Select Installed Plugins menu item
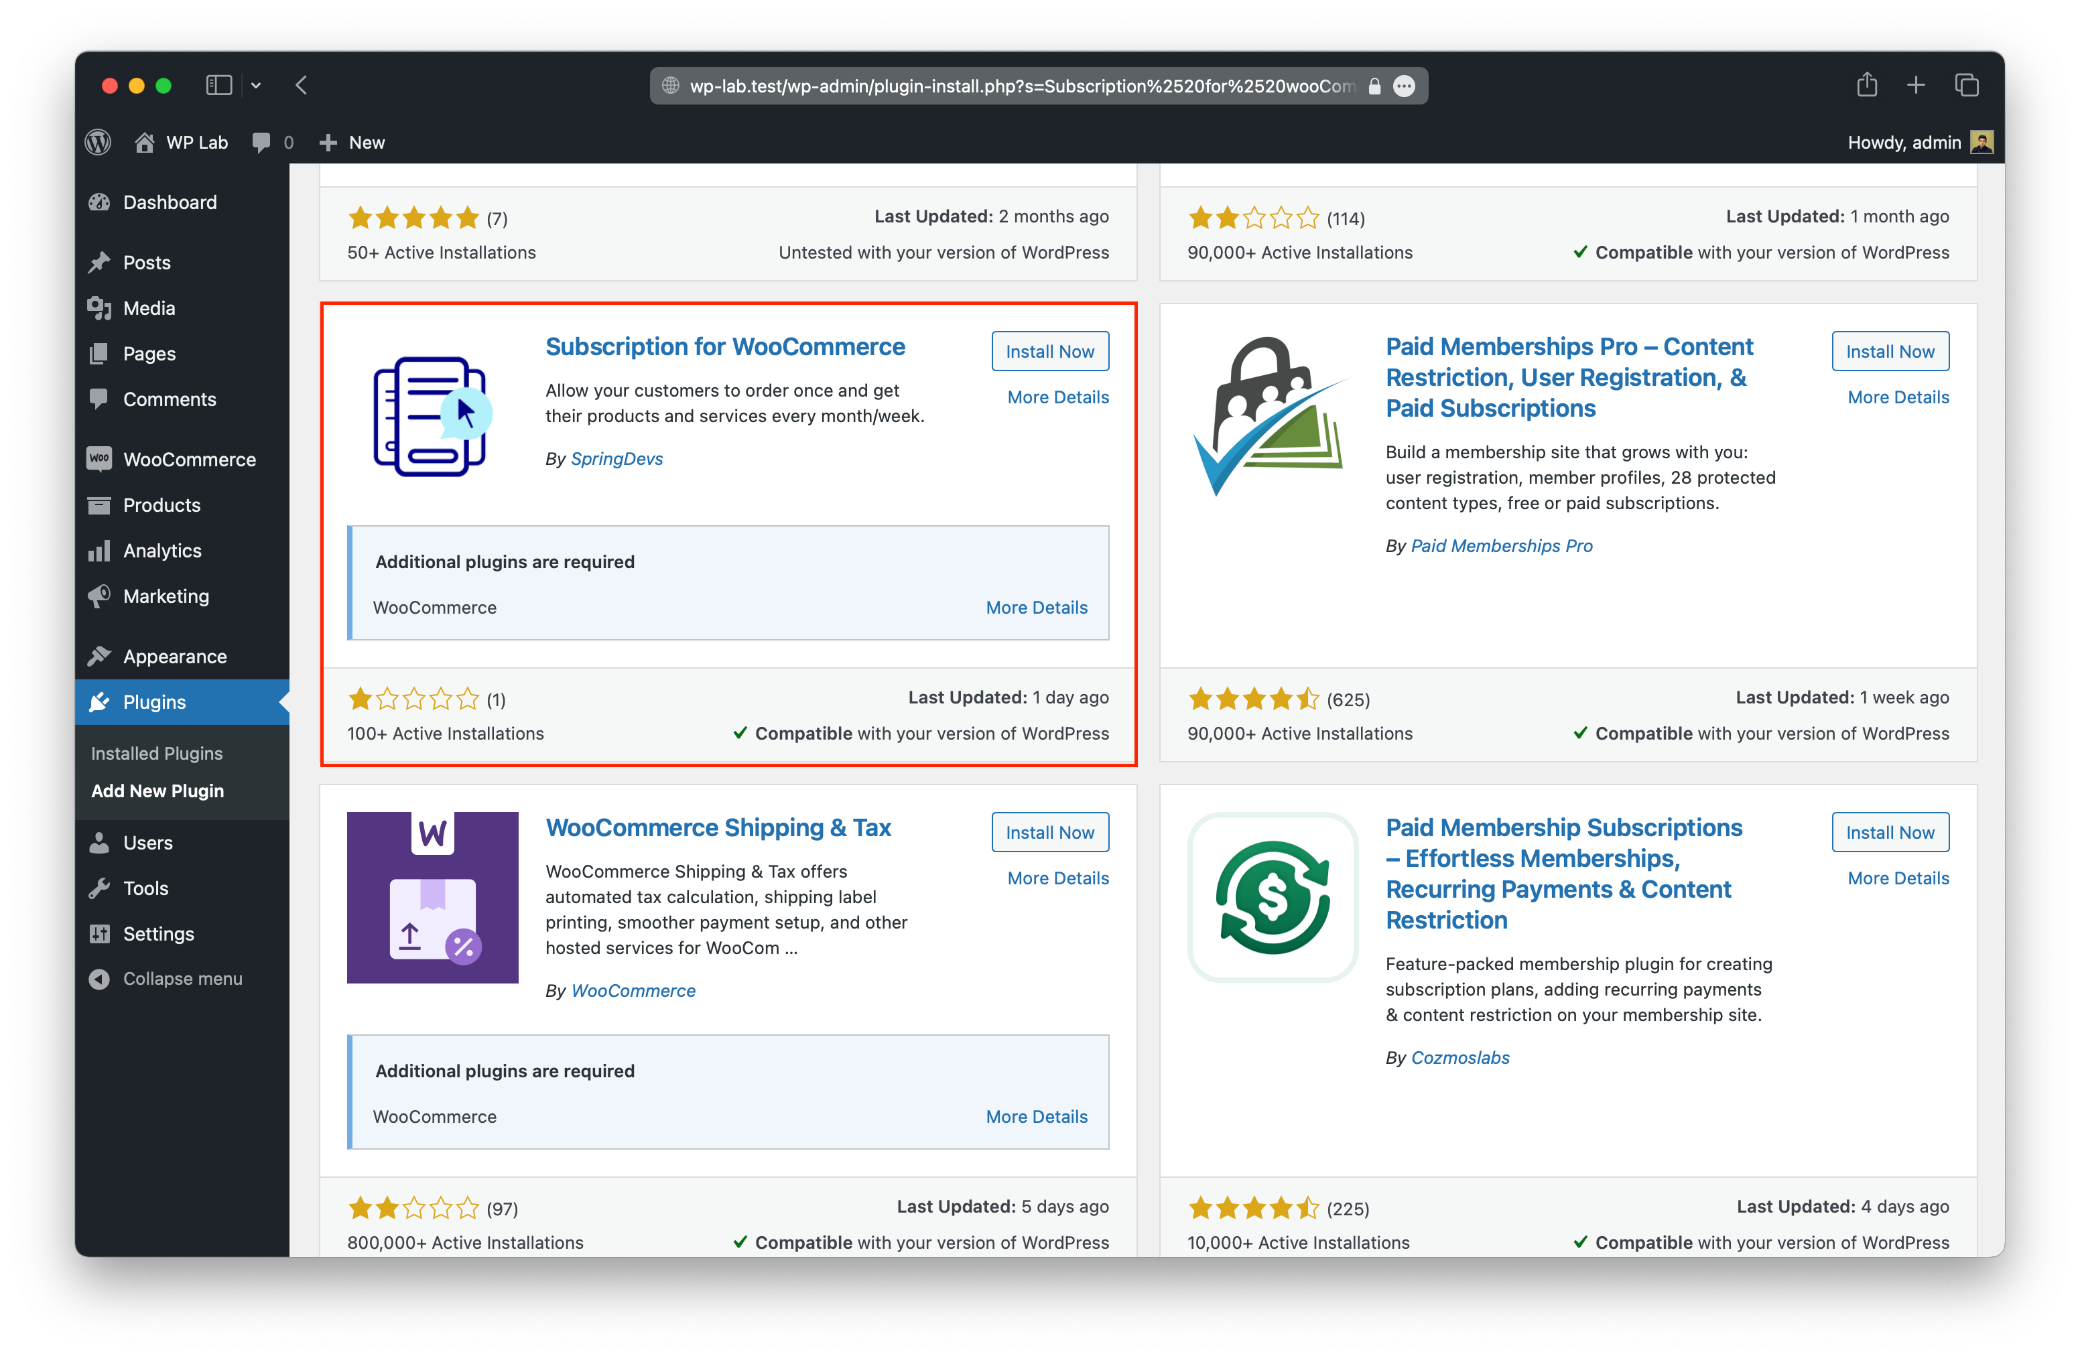Image resolution: width=2080 pixels, height=1356 pixels. (157, 752)
